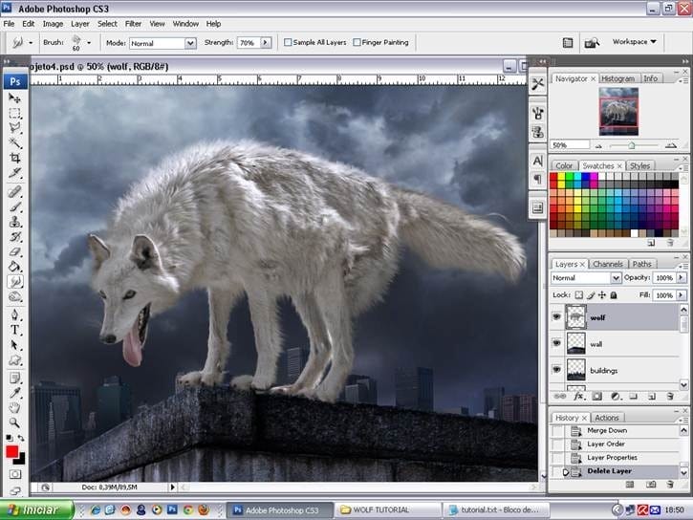Toggle lock all
The height and width of the screenshot is (520, 693).
coord(614,294)
